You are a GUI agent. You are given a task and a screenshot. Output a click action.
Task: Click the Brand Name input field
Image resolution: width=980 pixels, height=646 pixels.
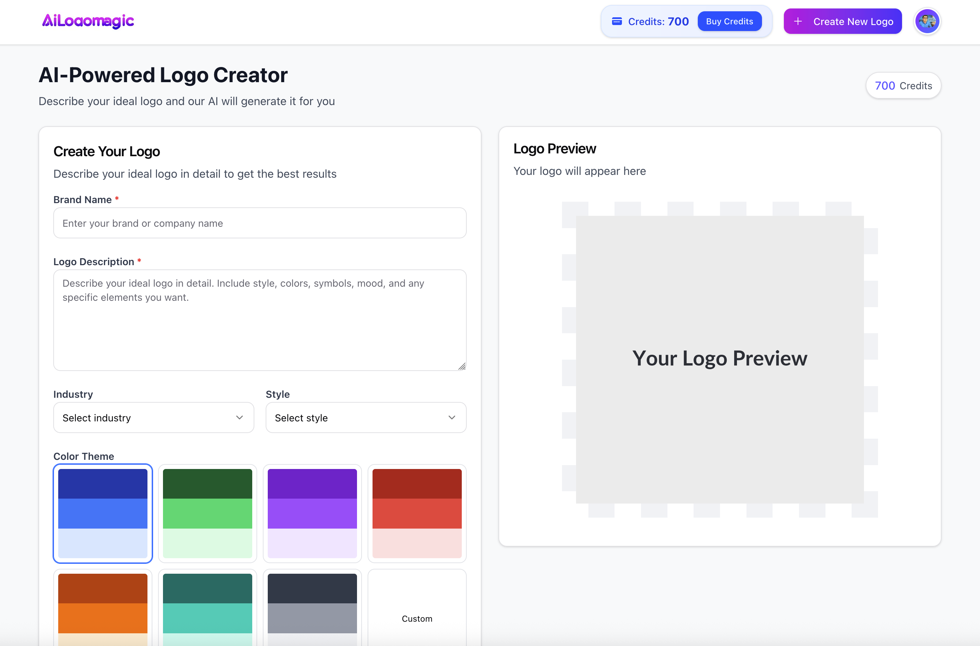coord(260,223)
